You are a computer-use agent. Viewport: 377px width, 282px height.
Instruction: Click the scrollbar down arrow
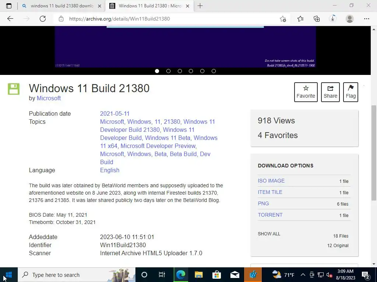click(374, 264)
